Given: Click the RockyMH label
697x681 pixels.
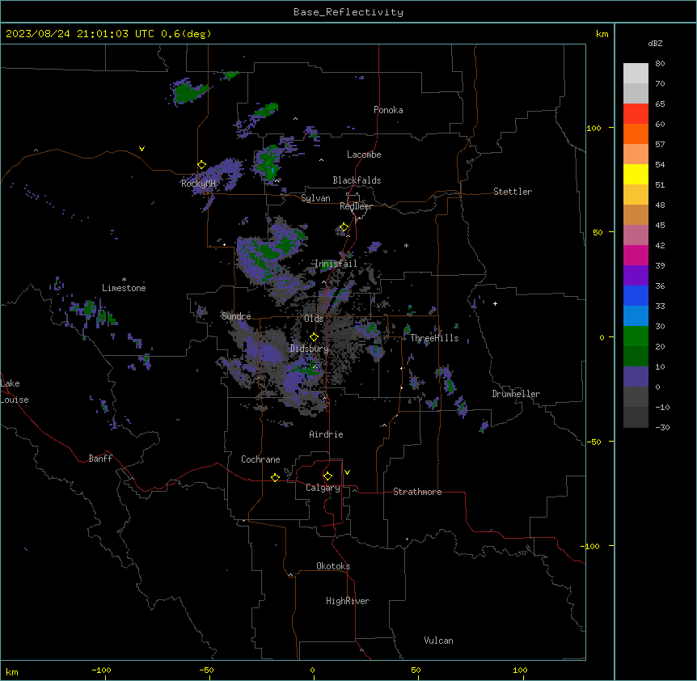Looking at the screenshot, I should click(x=198, y=183).
